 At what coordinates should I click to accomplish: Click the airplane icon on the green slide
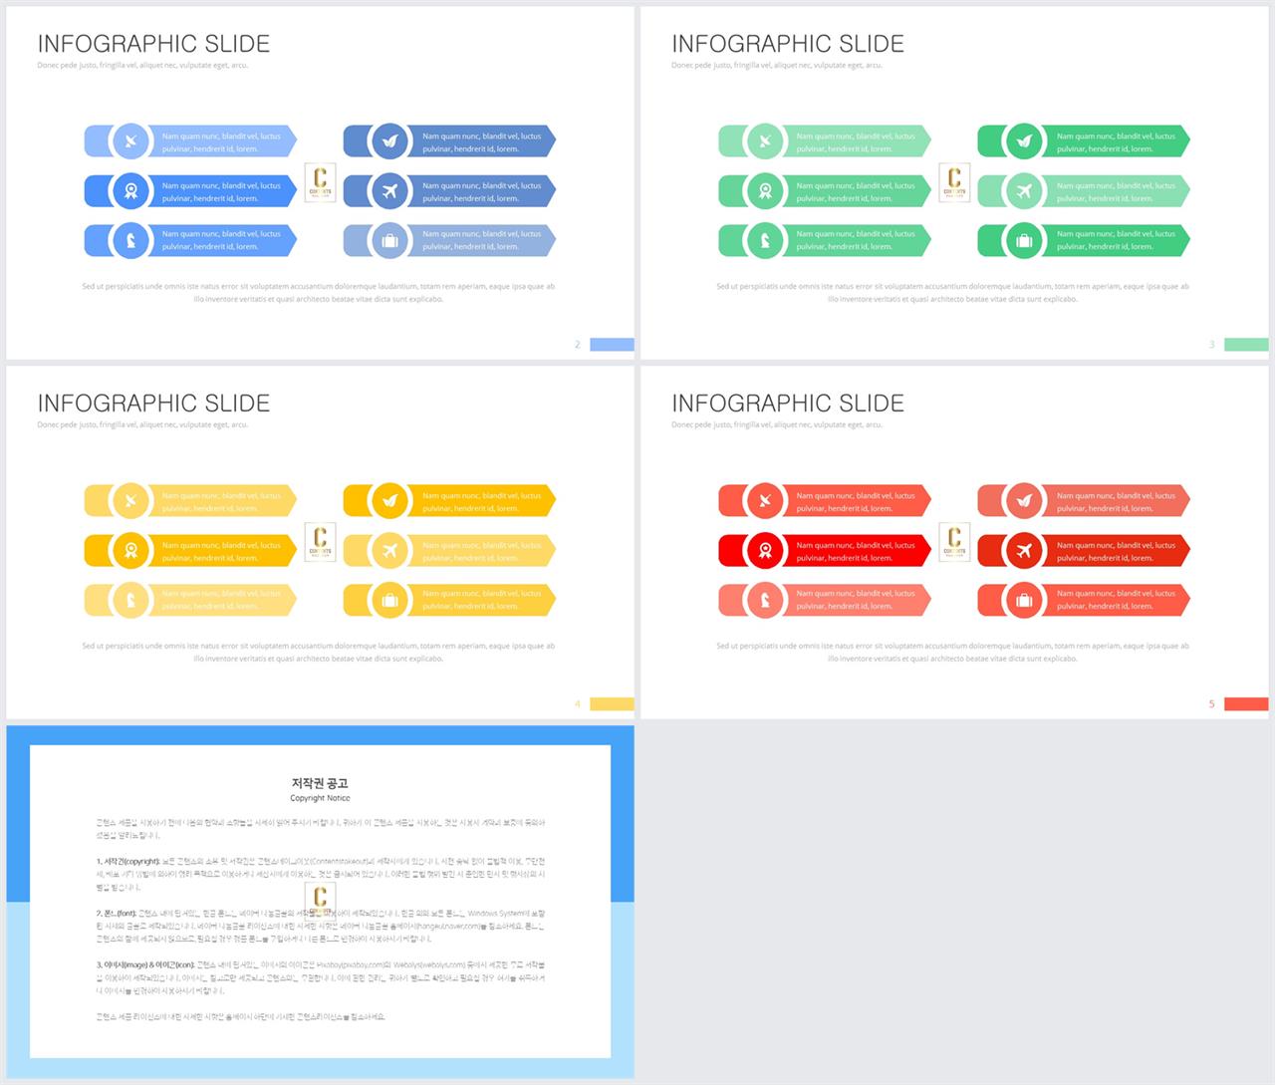click(1024, 190)
